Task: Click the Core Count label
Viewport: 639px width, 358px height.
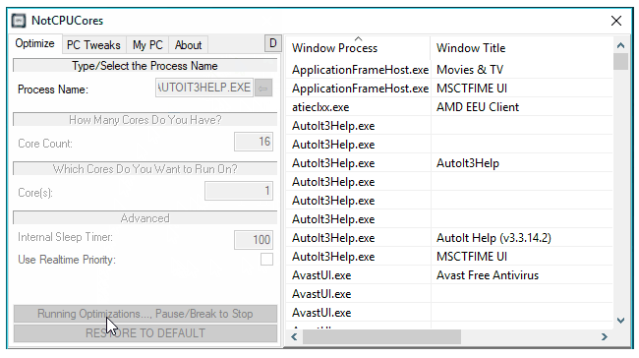Action: pos(45,144)
